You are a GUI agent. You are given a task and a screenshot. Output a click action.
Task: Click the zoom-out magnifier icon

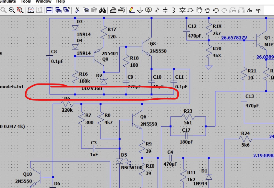[x=12, y=10]
